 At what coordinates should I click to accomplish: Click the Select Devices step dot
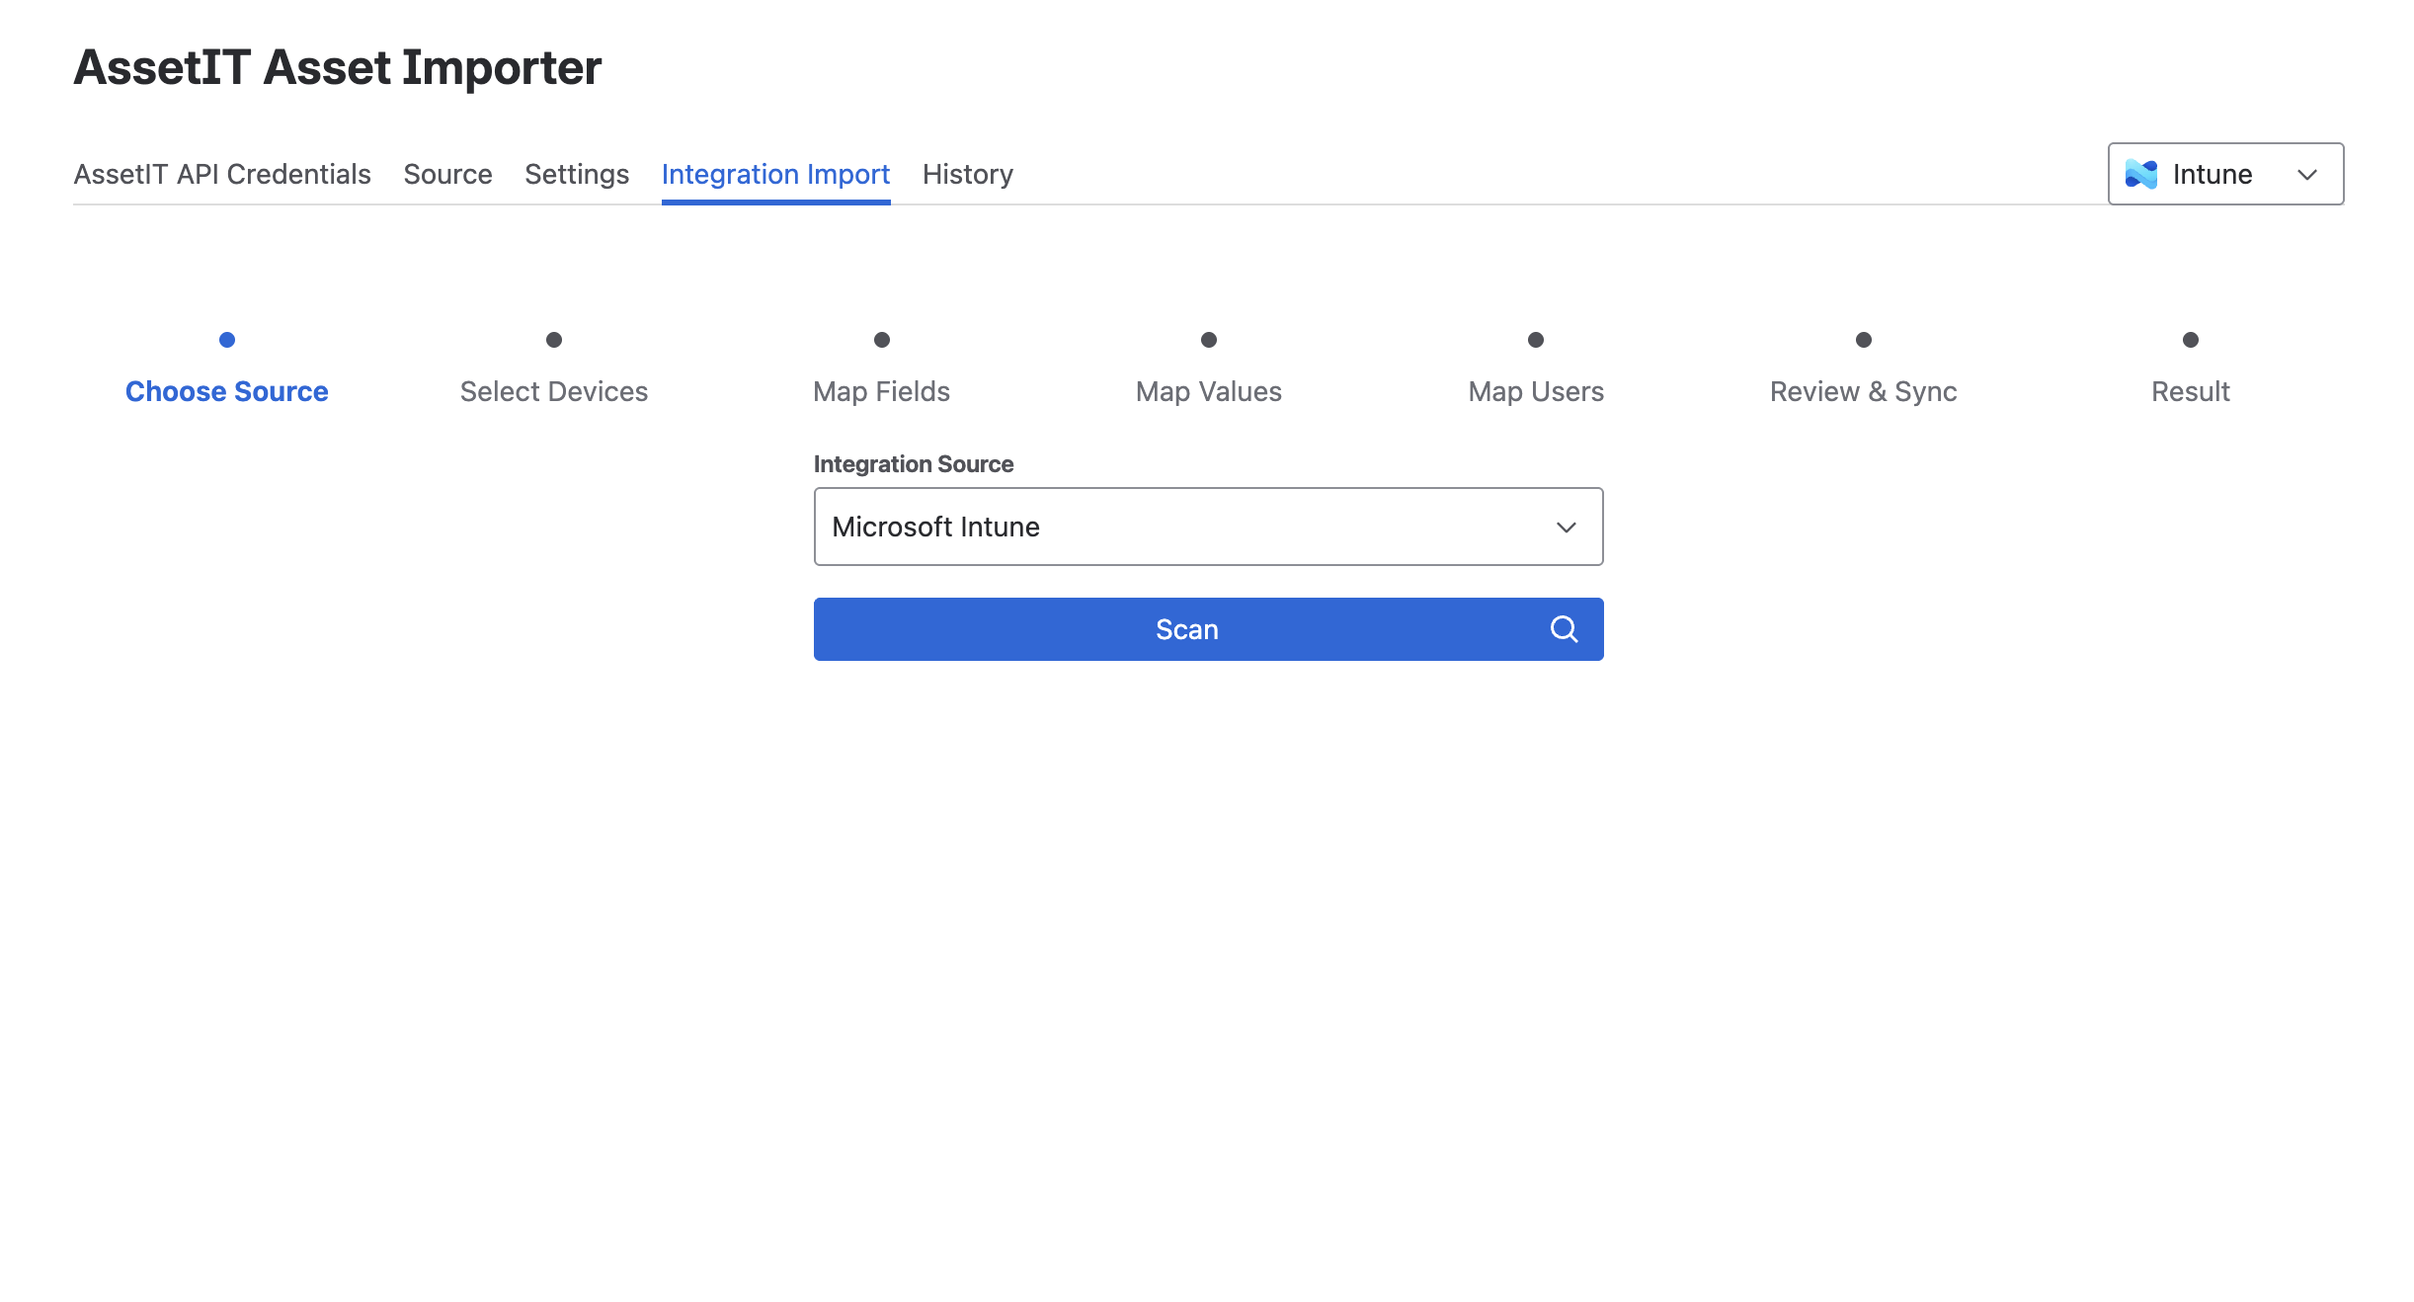pos(554,340)
